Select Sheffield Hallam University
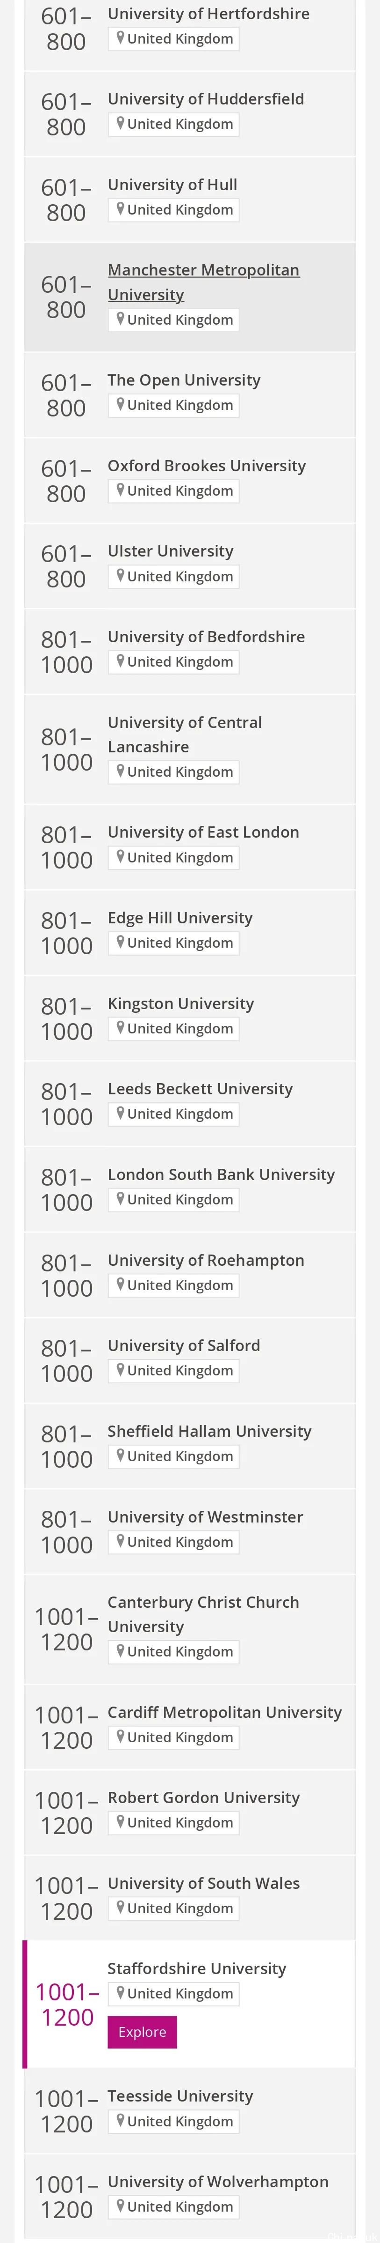 [x=208, y=1431]
